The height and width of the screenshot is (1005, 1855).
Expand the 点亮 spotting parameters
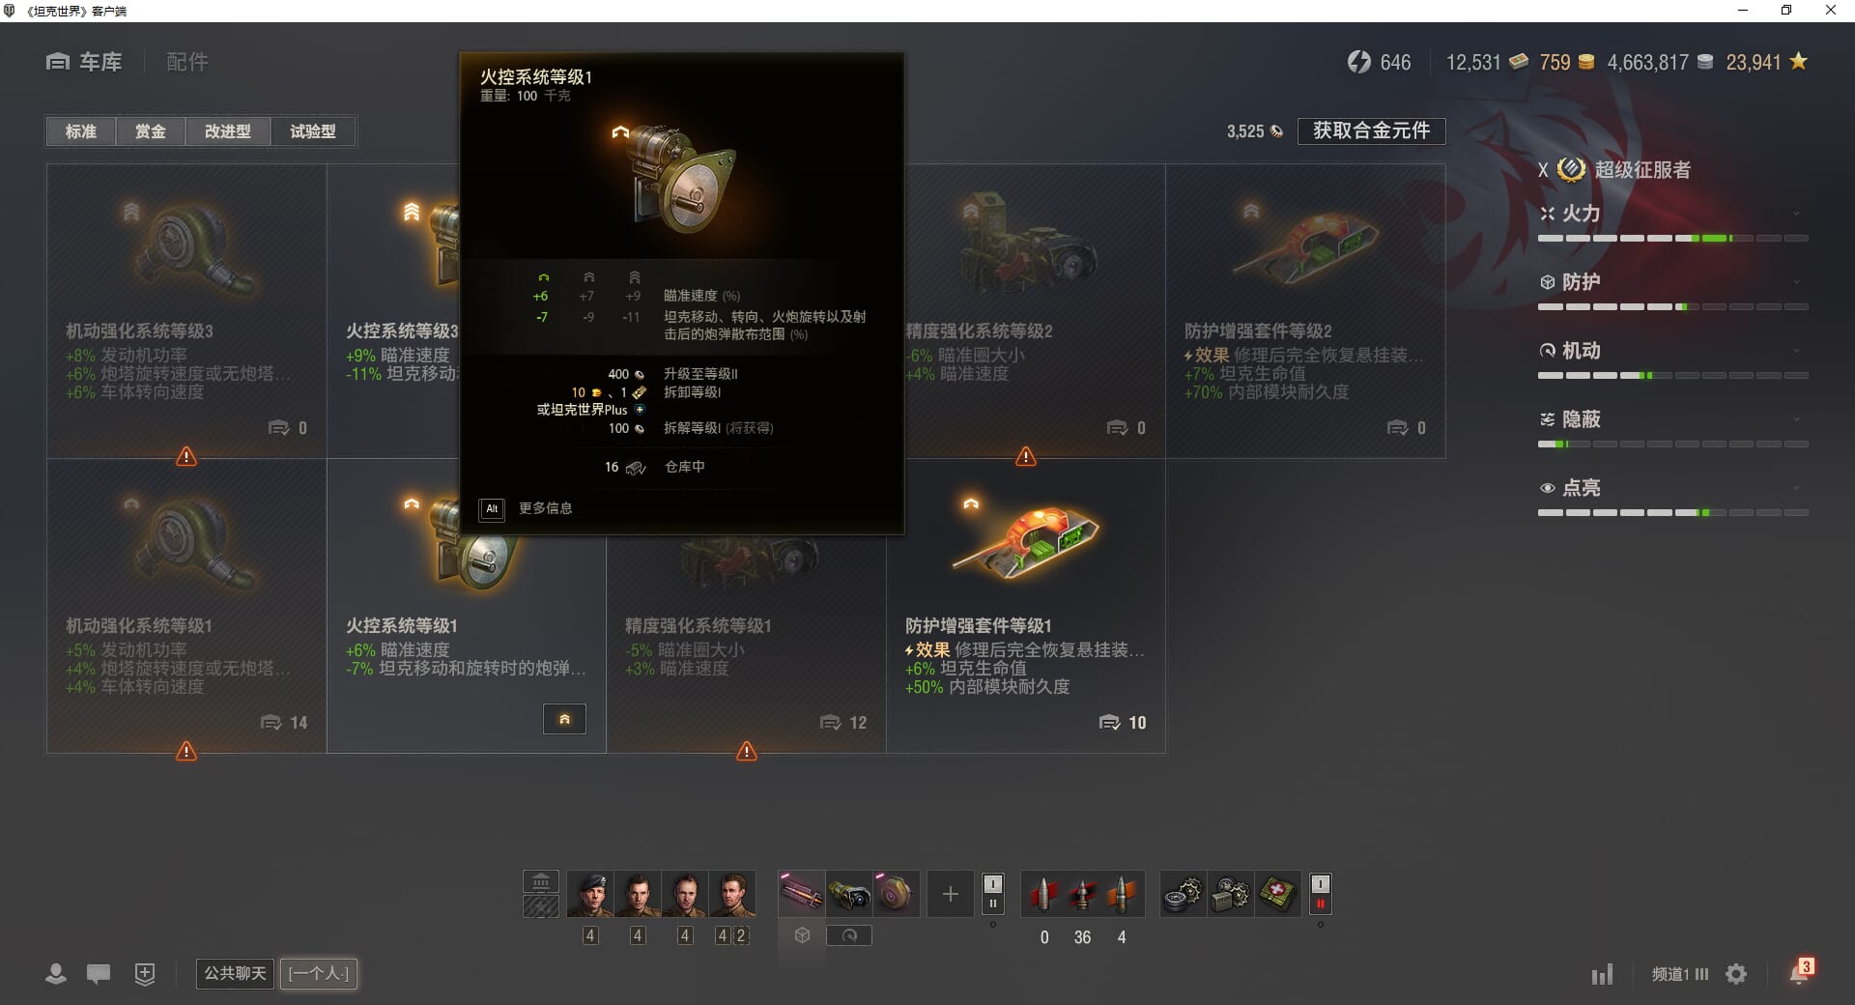coord(1672,488)
